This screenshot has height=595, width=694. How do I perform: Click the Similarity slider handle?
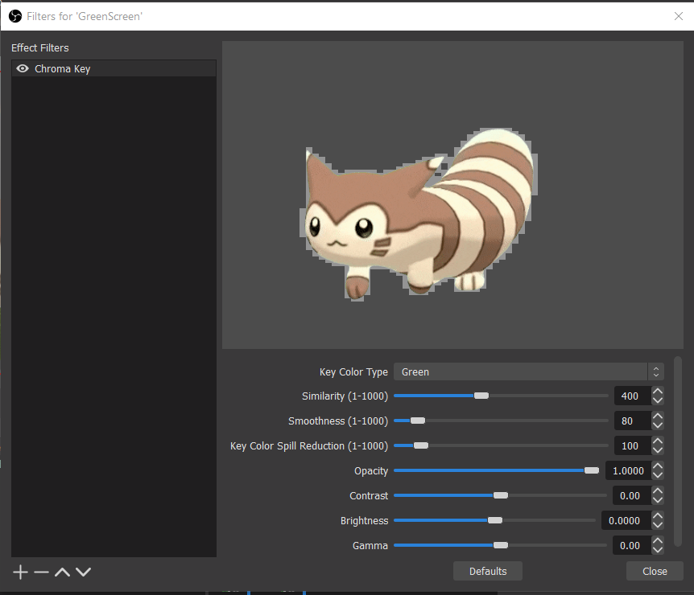tap(481, 396)
